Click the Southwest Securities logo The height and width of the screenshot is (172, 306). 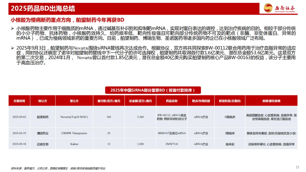click(279, 8)
